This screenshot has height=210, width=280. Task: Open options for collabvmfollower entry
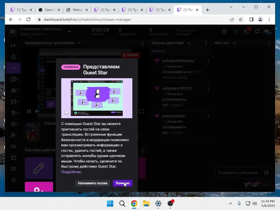pyautogui.click(x=208, y=61)
